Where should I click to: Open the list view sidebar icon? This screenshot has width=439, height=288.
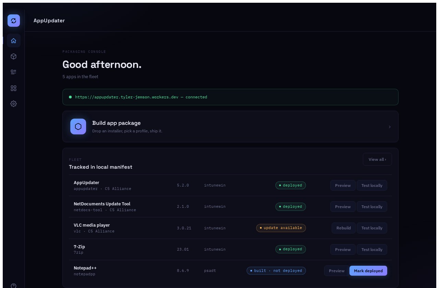click(x=14, y=72)
